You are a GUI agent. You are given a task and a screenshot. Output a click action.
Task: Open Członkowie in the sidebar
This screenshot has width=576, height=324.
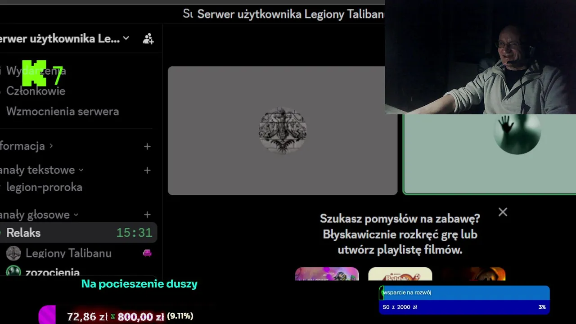36,91
